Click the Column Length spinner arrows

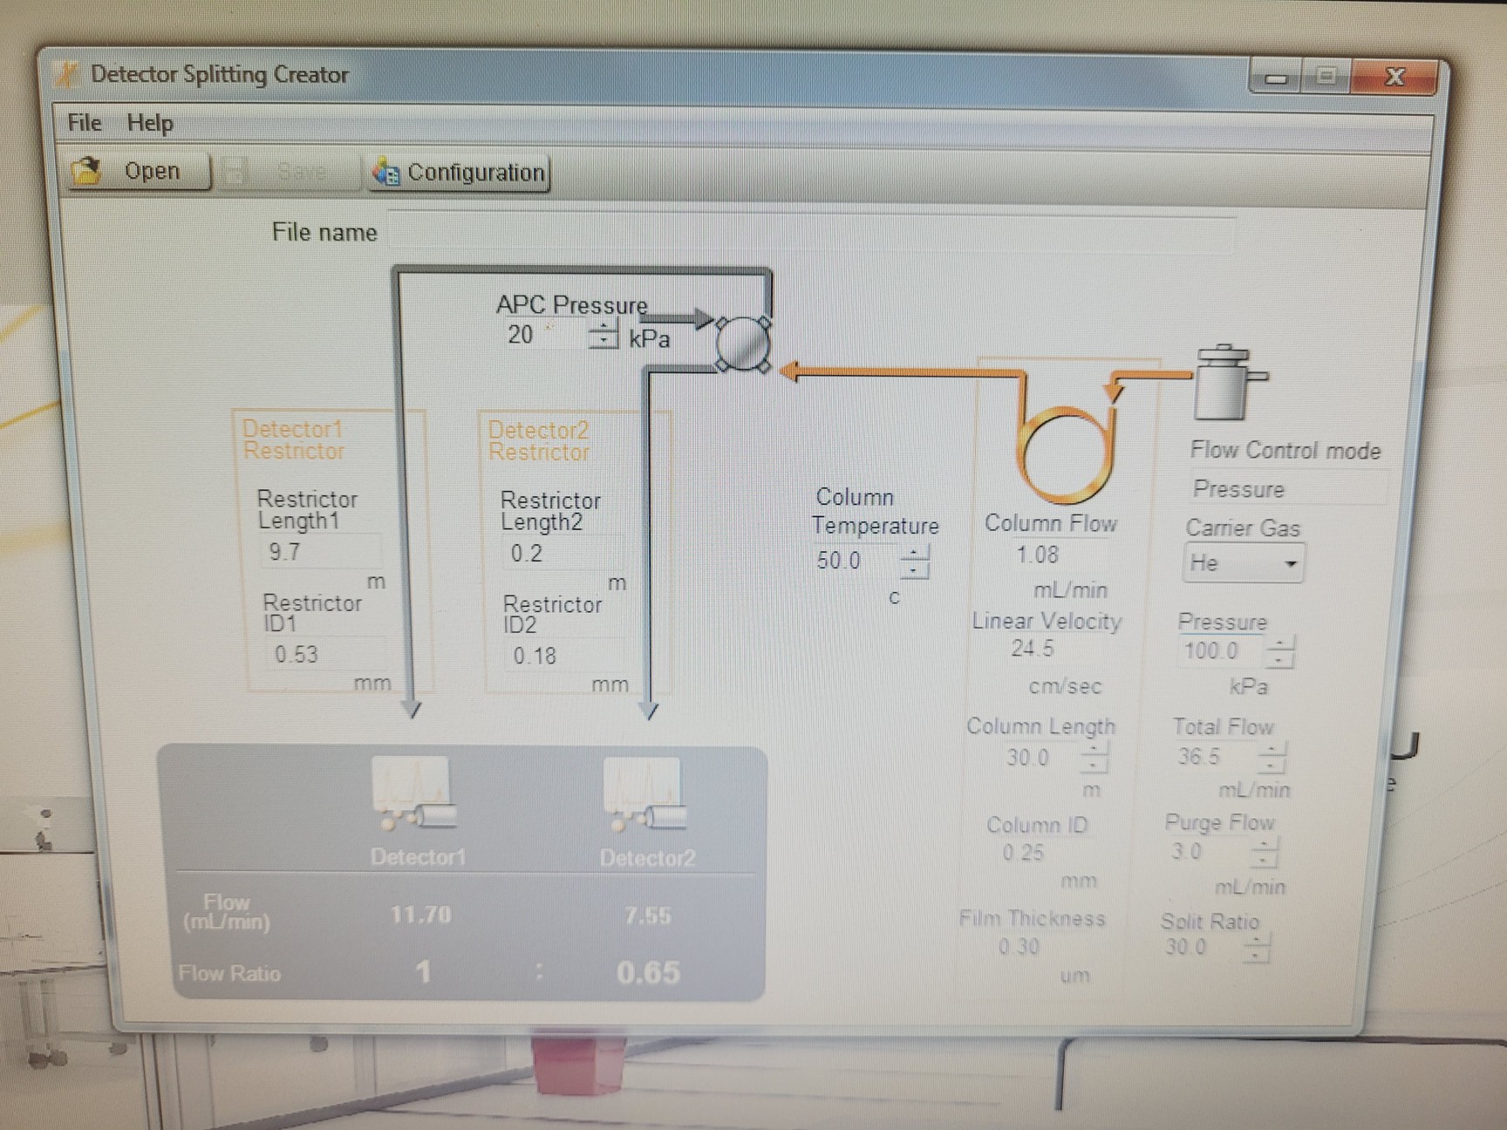[x=1094, y=758]
